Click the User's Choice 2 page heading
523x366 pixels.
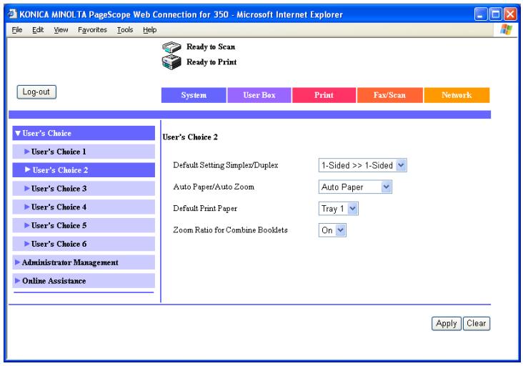[190, 137]
